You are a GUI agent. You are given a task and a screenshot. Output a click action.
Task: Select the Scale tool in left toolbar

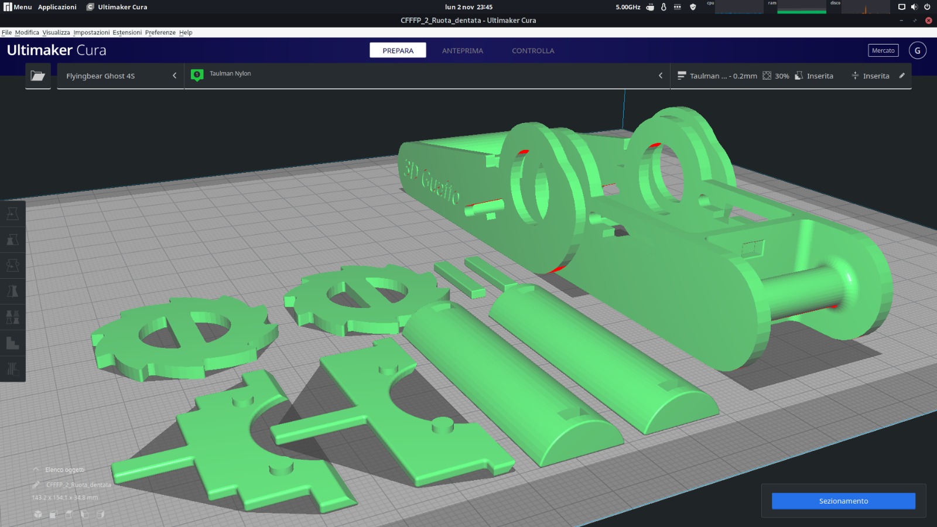(x=12, y=239)
